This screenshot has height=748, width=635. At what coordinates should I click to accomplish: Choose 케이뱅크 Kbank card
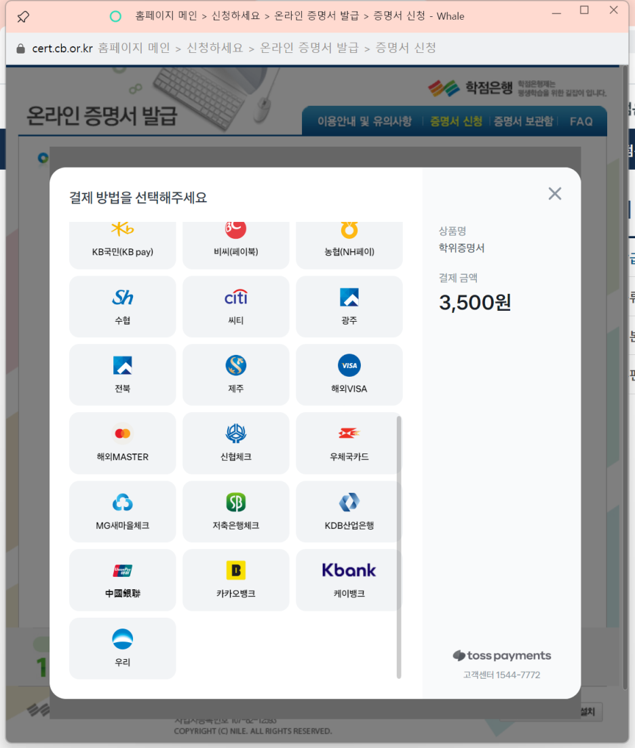pos(349,580)
